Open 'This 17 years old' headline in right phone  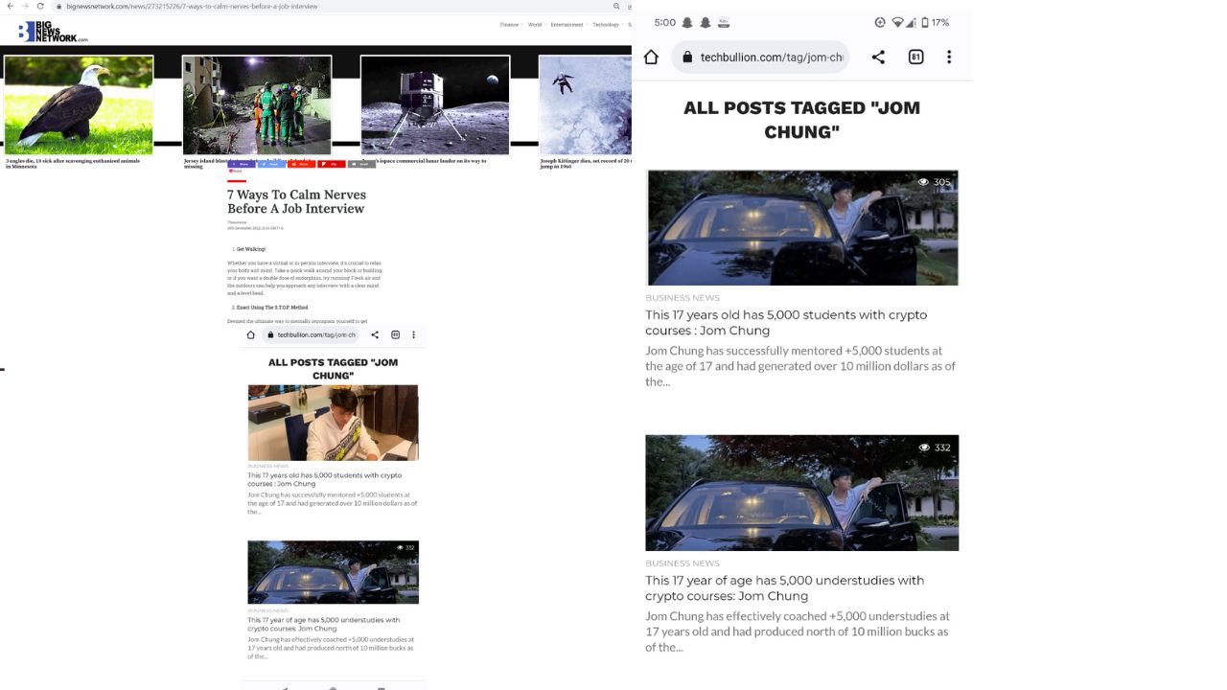(x=786, y=323)
